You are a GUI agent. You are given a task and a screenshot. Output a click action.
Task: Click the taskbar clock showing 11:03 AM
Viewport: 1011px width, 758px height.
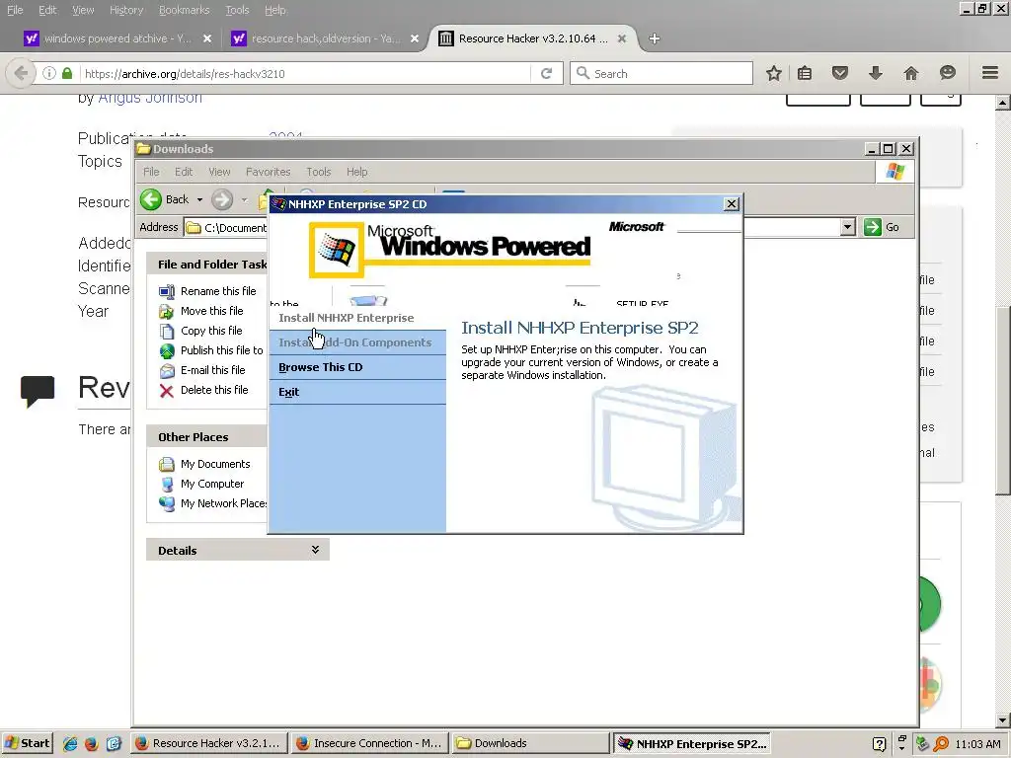(x=977, y=744)
